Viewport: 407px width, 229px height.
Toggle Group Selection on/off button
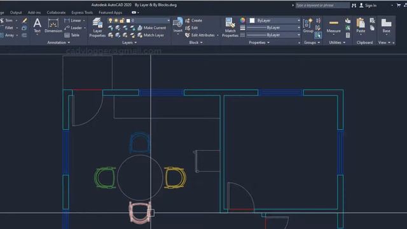(x=318, y=35)
